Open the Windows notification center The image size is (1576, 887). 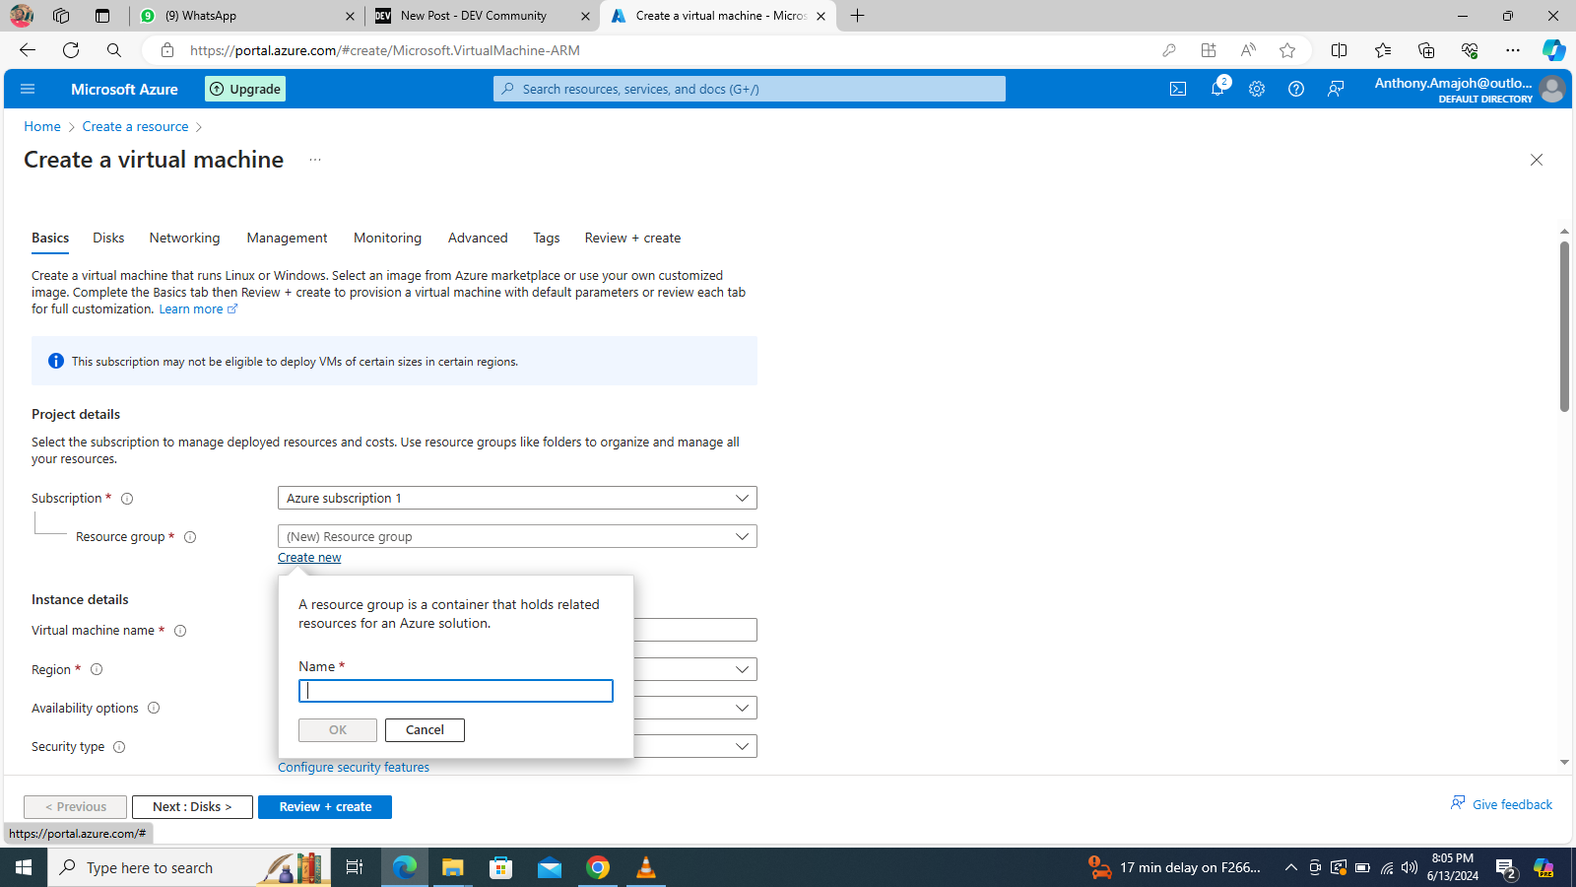tap(1506, 867)
